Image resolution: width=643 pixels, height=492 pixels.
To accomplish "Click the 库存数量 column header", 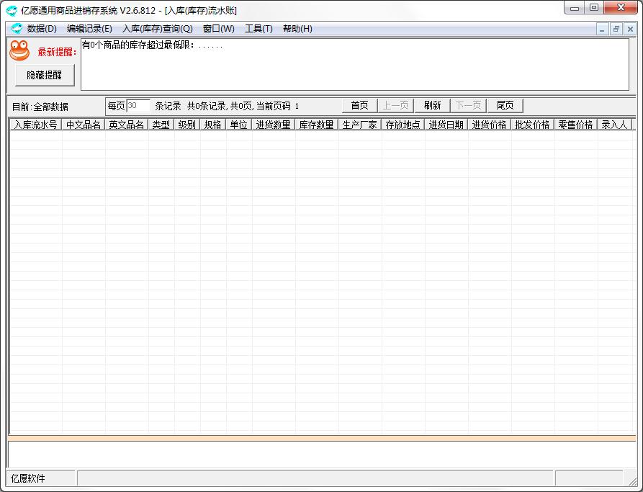I will coord(316,125).
